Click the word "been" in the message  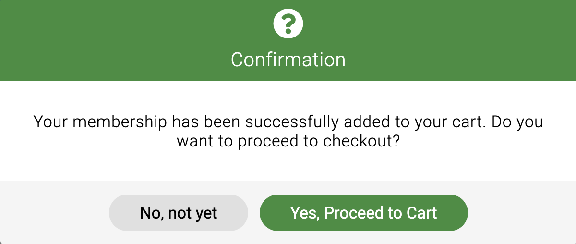[x=224, y=122]
